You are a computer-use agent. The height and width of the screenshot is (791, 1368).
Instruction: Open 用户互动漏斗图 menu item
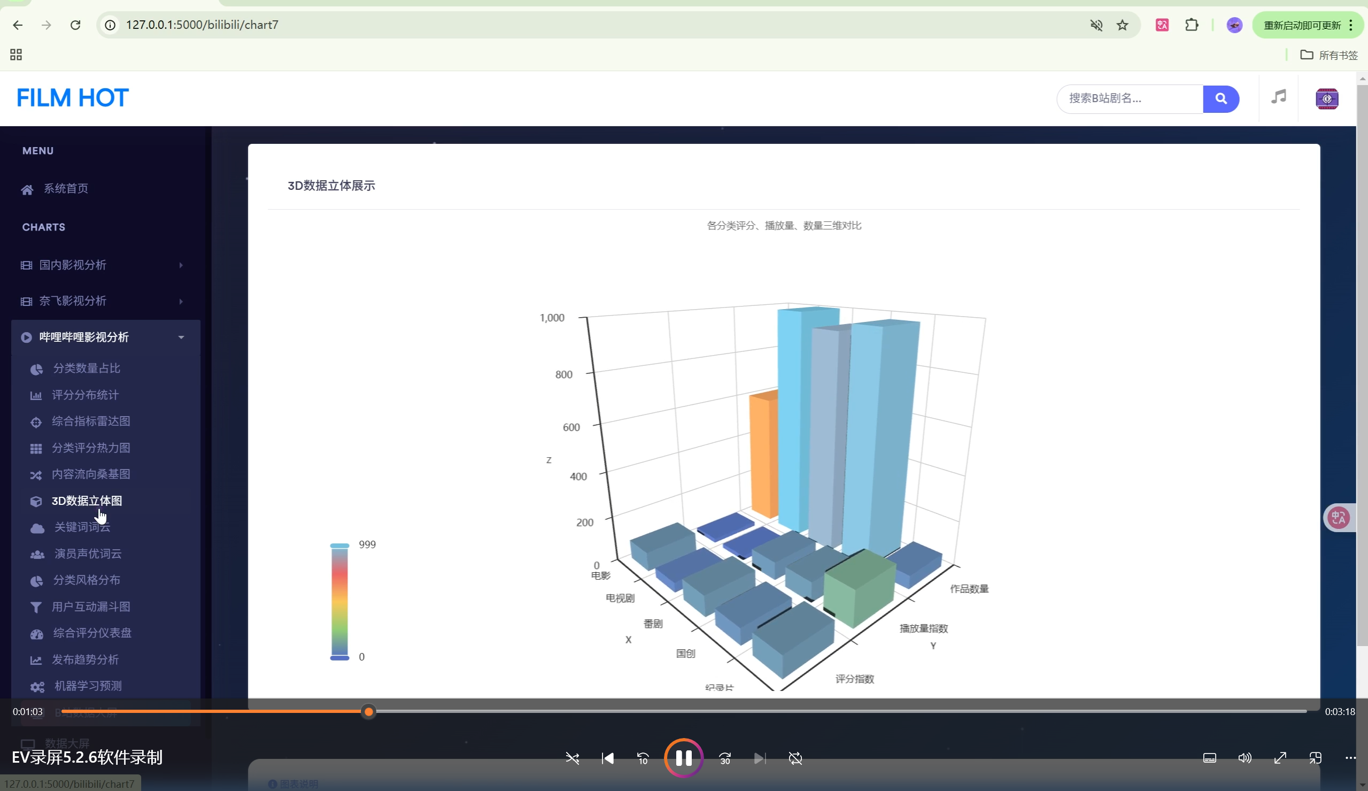tap(91, 606)
